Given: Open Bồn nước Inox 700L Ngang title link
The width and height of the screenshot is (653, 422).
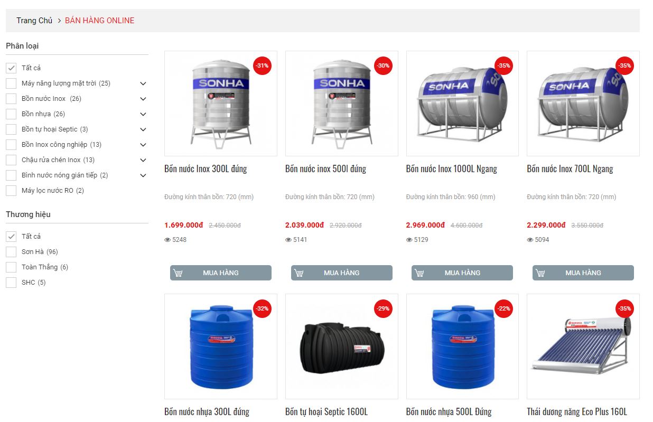Looking at the screenshot, I should (x=570, y=169).
